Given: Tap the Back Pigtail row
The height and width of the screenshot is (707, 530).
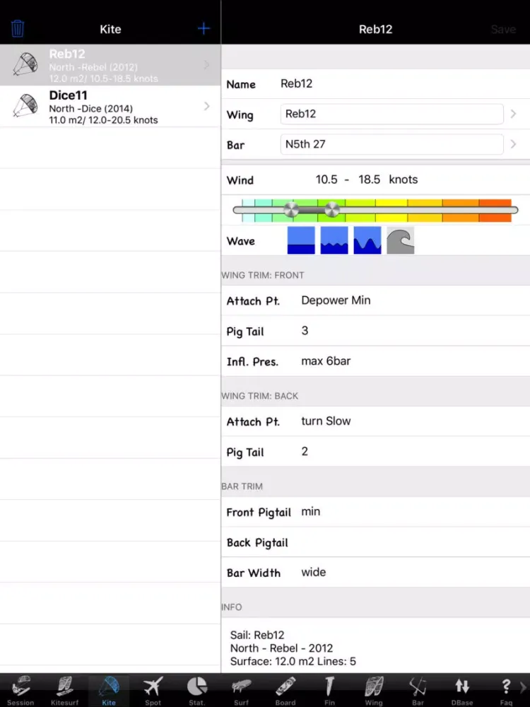Looking at the screenshot, I should pos(375,542).
